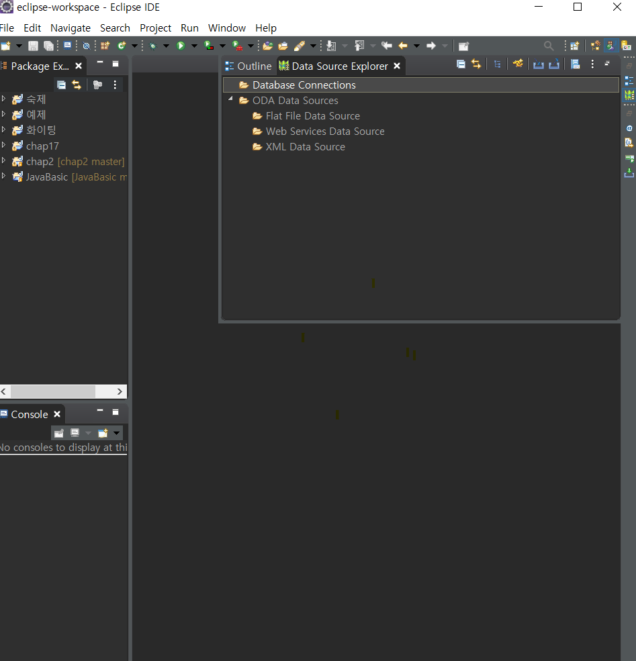This screenshot has width=636, height=661.
Task: Open the Navigate menu
Action: 71,28
